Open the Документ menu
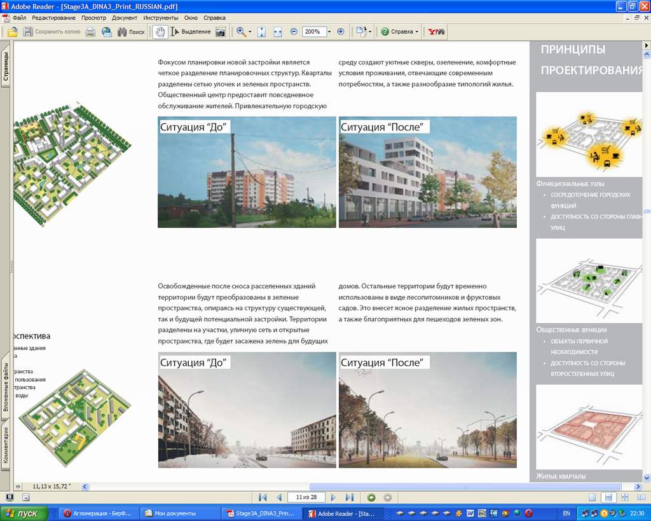This screenshot has width=651, height=521. (125, 18)
